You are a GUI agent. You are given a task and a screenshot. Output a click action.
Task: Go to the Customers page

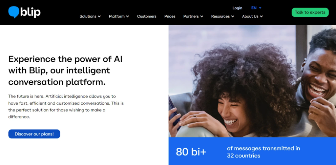coord(147,16)
